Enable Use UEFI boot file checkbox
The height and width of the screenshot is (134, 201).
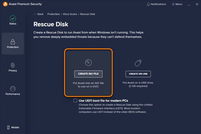(75, 100)
